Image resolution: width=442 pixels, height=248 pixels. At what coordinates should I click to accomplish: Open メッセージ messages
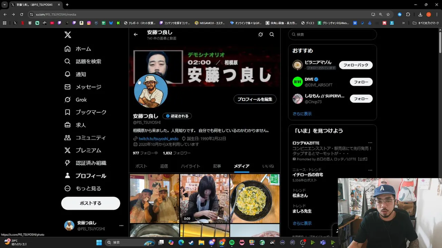[83, 87]
